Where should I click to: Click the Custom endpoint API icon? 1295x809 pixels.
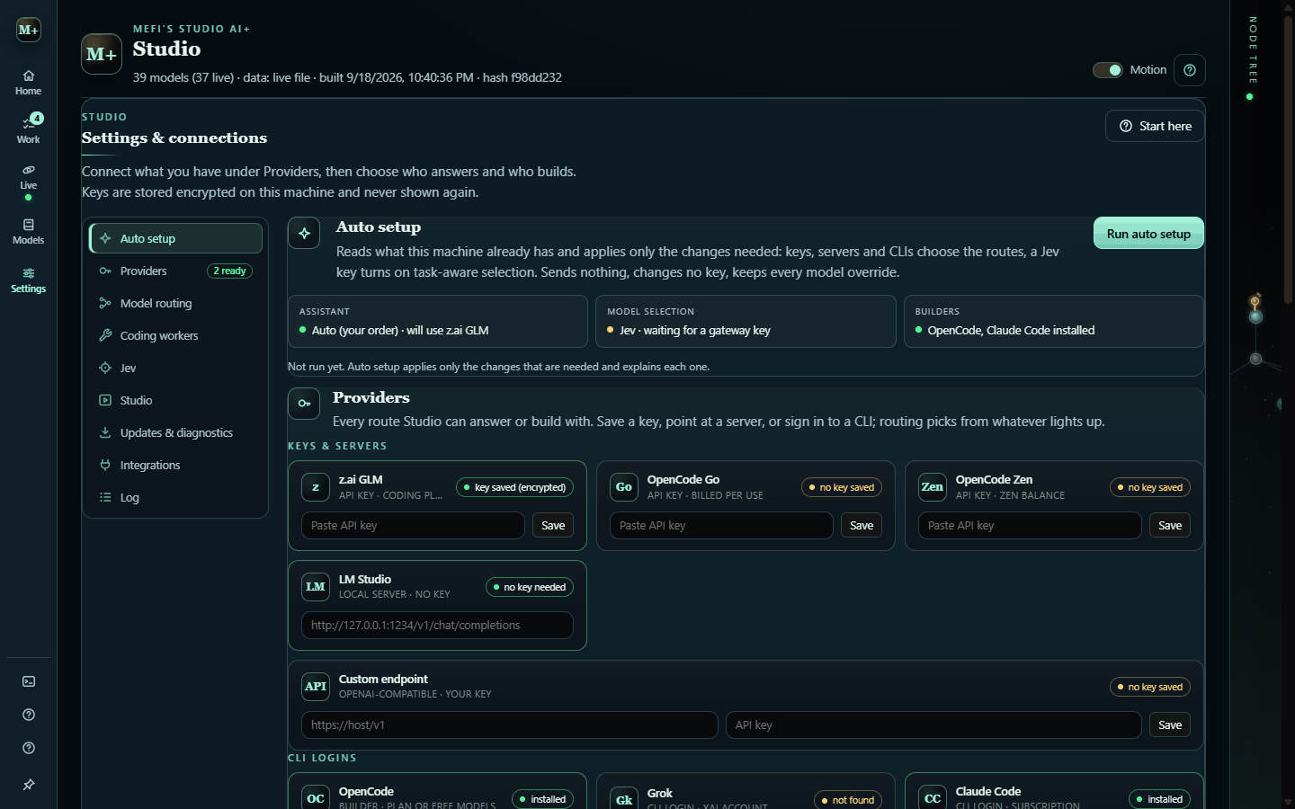(316, 687)
